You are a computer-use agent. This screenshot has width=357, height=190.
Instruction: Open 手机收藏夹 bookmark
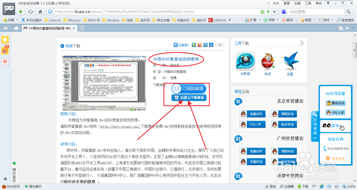click(32, 20)
